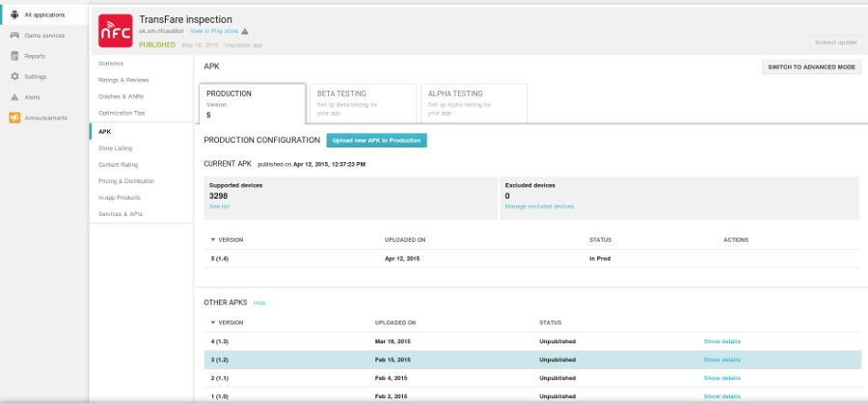Click the TransFare NFC app icon
The image size is (868, 403).
point(116,30)
